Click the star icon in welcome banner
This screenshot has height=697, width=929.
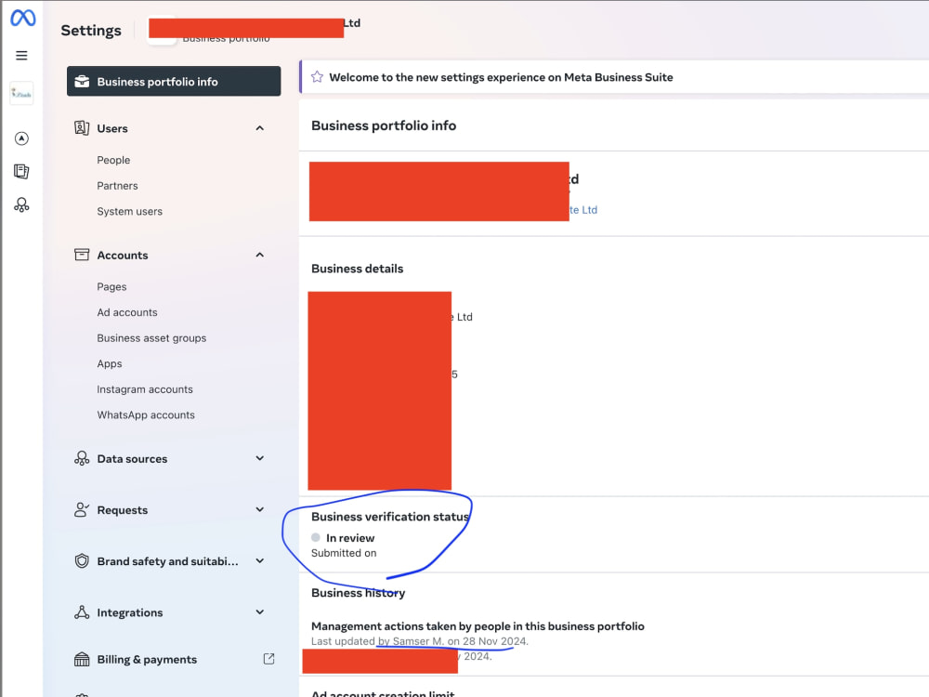[x=317, y=77]
